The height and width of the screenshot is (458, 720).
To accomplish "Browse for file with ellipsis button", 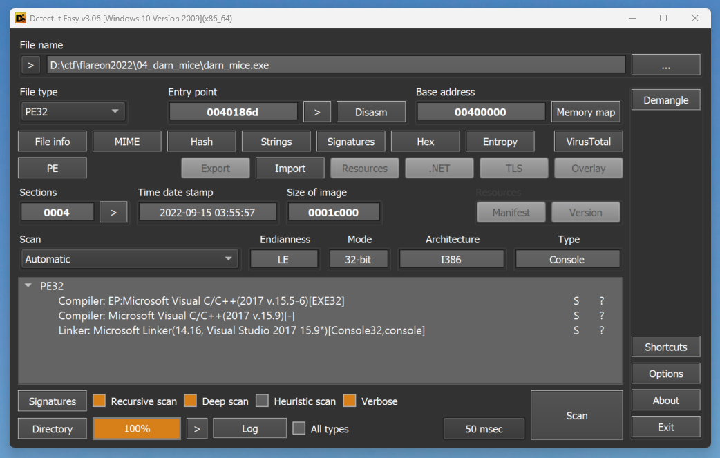I will 665,65.
